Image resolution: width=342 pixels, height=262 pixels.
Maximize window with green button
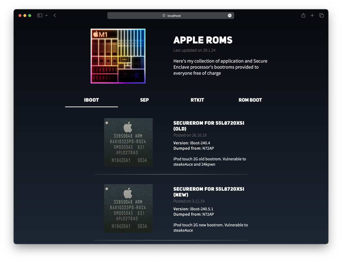pyautogui.click(x=30, y=15)
